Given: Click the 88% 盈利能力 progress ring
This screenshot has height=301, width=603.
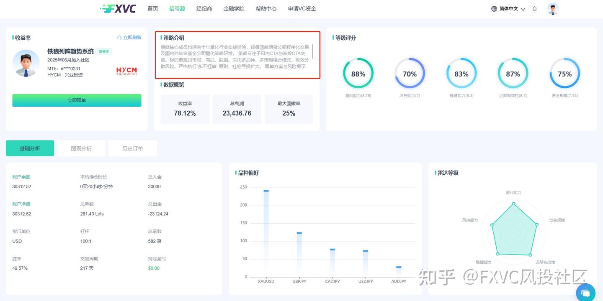Looking at the screenshot, I should pos(358,74).
